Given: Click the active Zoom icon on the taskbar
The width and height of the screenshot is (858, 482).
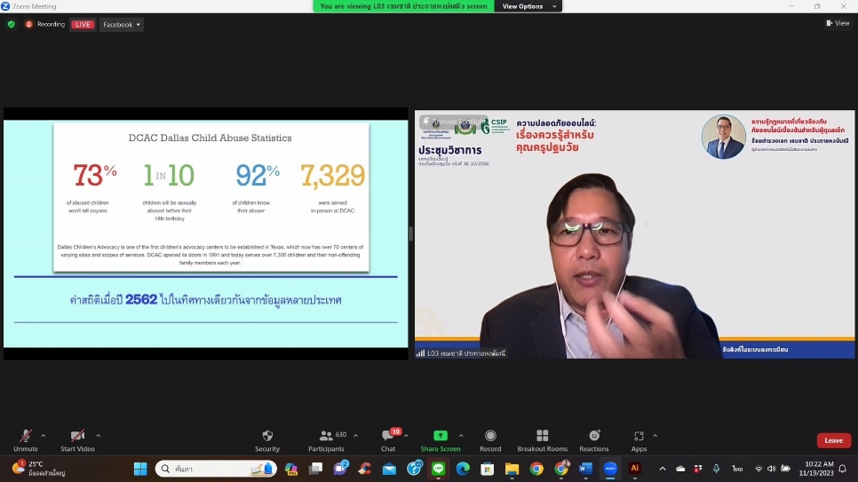Looking at the screenshot, I should coord(610,469).
